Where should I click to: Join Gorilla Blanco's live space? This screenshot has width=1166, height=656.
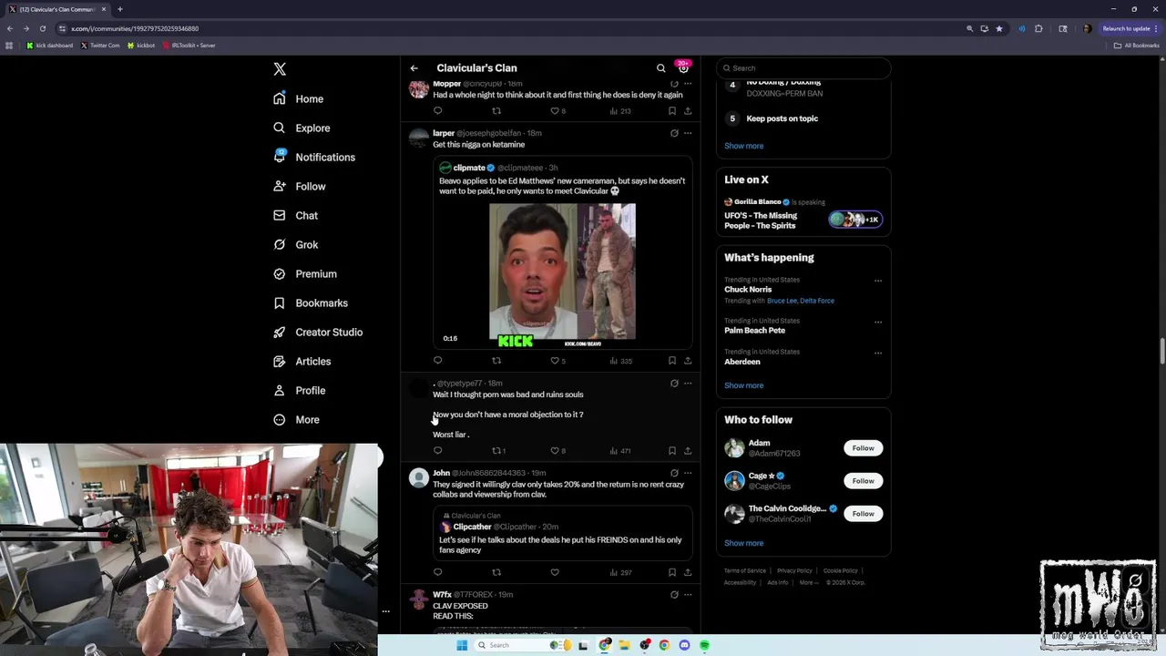(803, 215)
